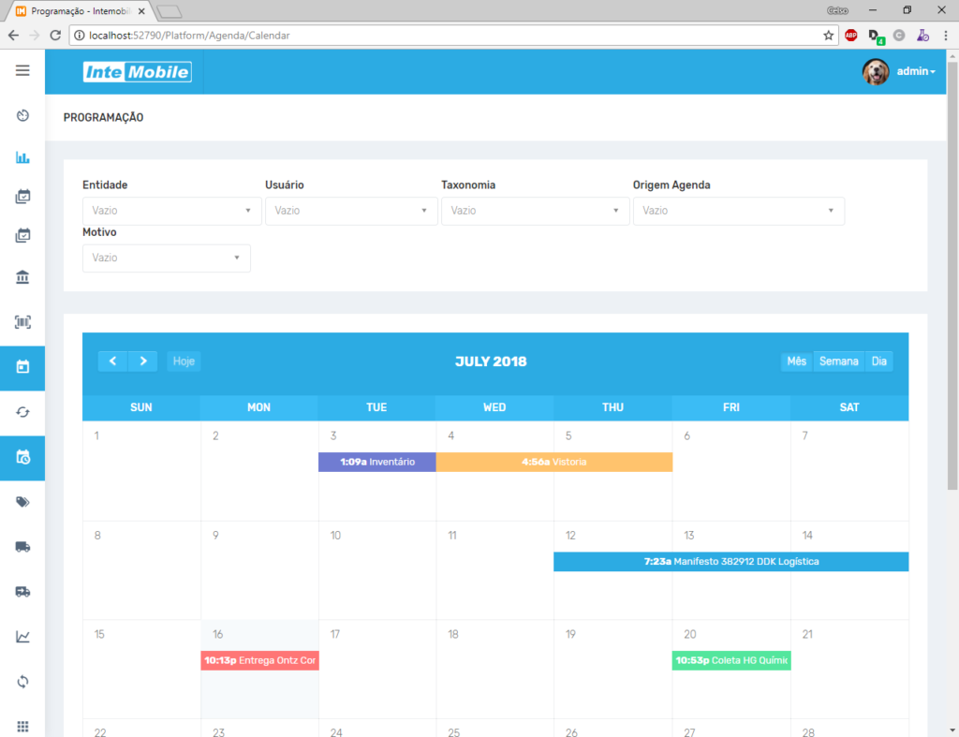Open the flask extension icon
The image size is (959, 737).
922,36
